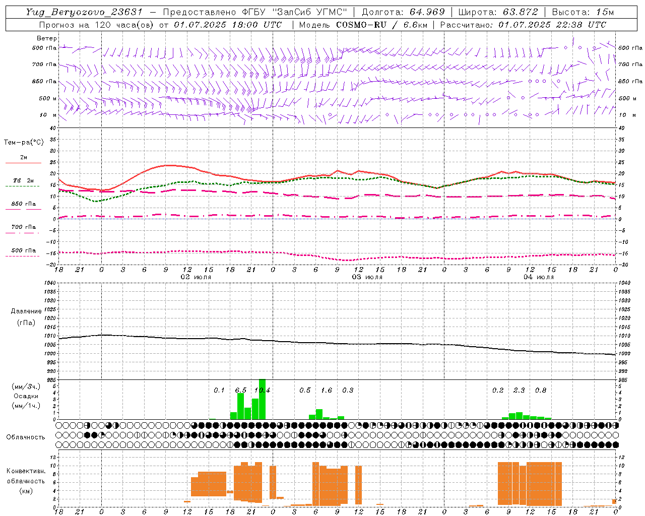Click the 700 гПа temperature legend label

point(24,227)
